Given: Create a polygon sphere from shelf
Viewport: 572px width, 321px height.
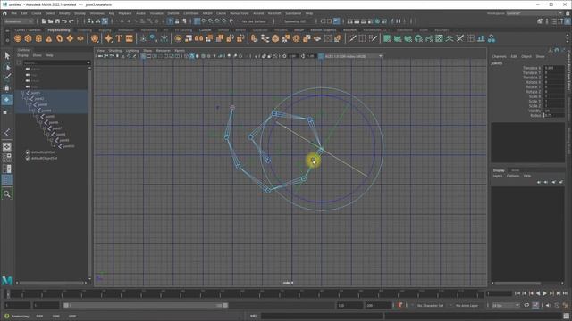Looking at the screenshot, I should pyautogui.click(x=18, y=38).
